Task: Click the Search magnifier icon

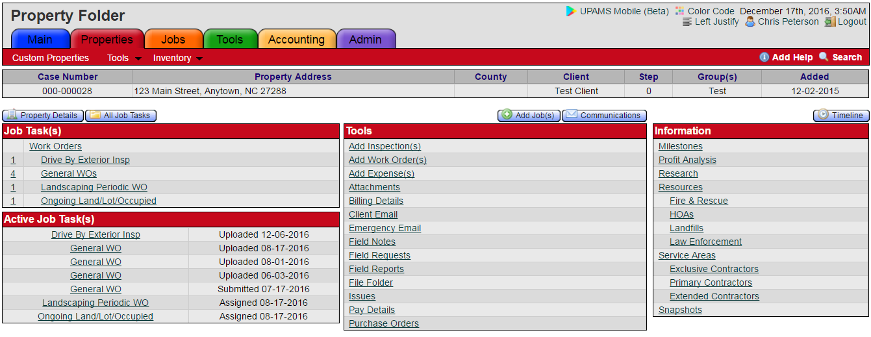Action: [824, 57]
